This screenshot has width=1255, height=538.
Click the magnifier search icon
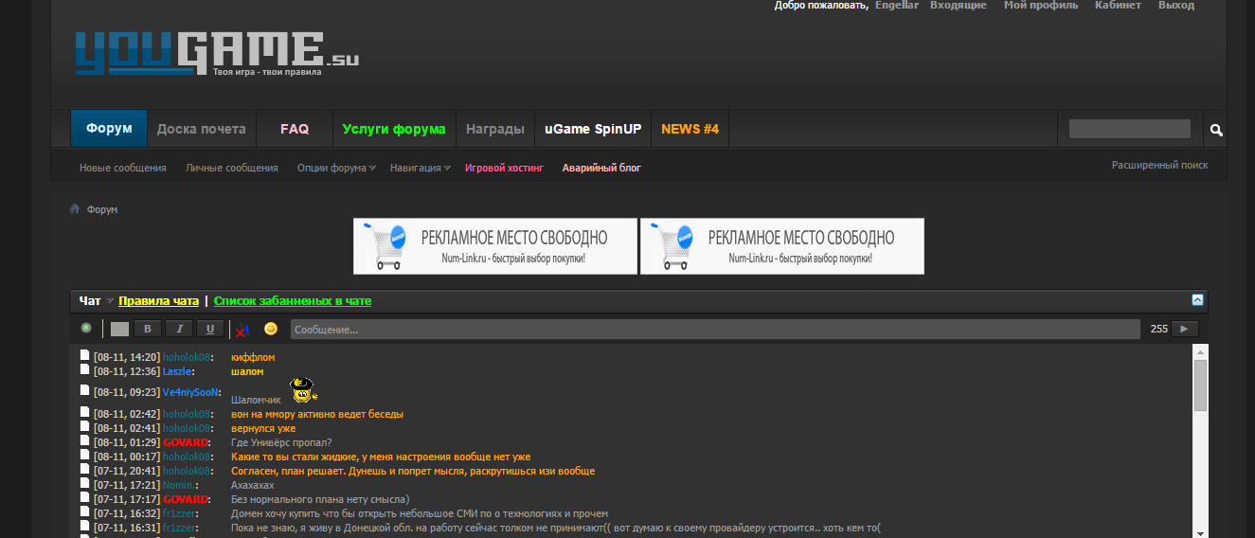pyautogui.click(x=1216, y=130)
